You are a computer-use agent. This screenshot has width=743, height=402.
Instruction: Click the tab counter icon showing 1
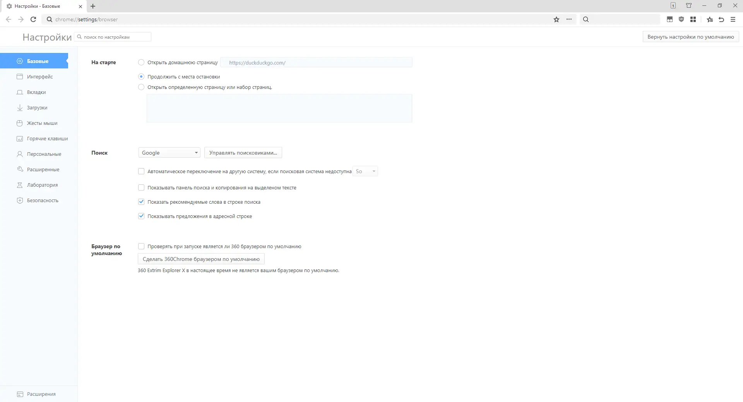tap(673, 6)
